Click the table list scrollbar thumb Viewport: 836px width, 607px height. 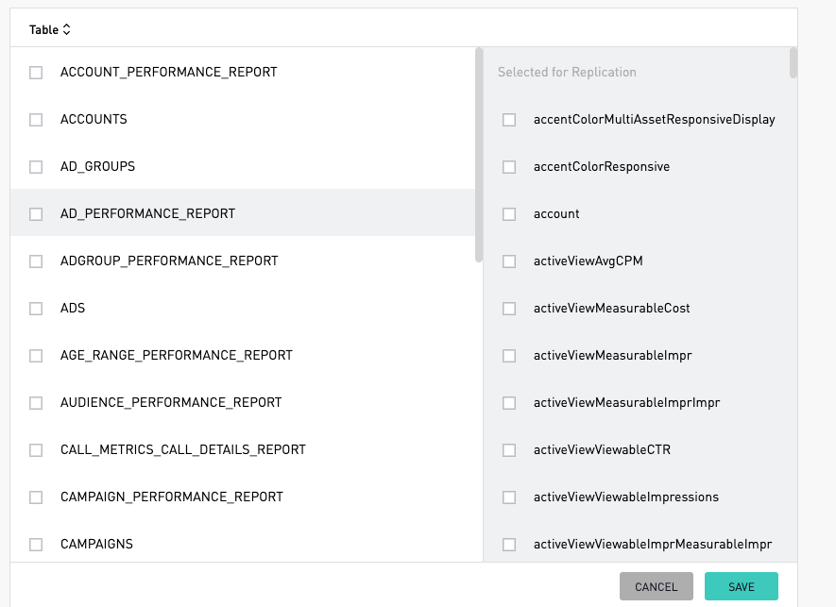click(x=479, y=155)
